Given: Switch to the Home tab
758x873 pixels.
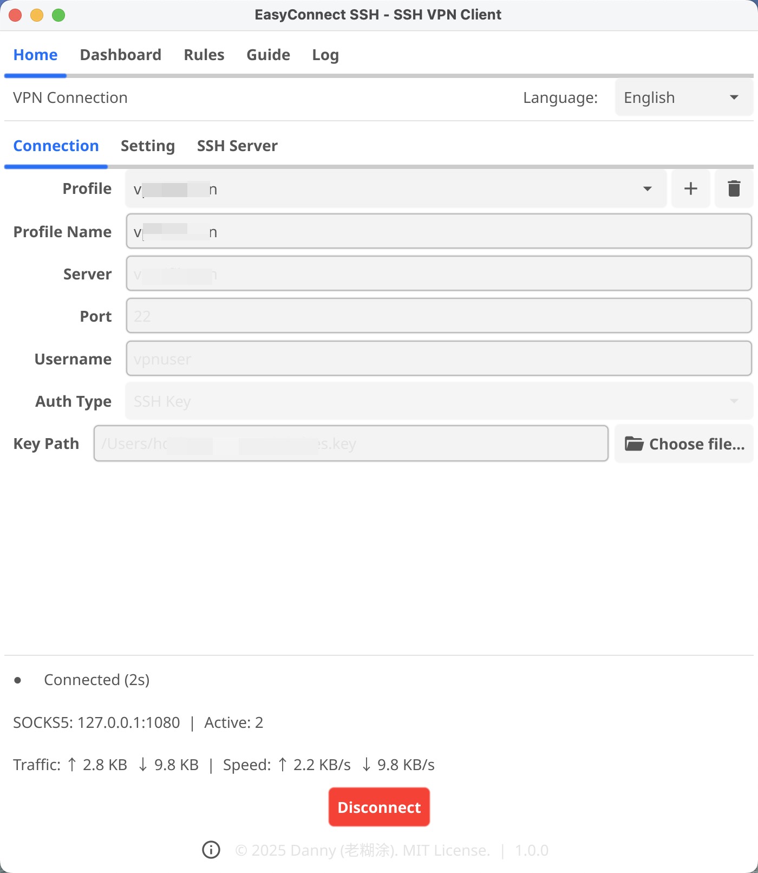Looking at the screenshot, I should (x=35, y=55).
